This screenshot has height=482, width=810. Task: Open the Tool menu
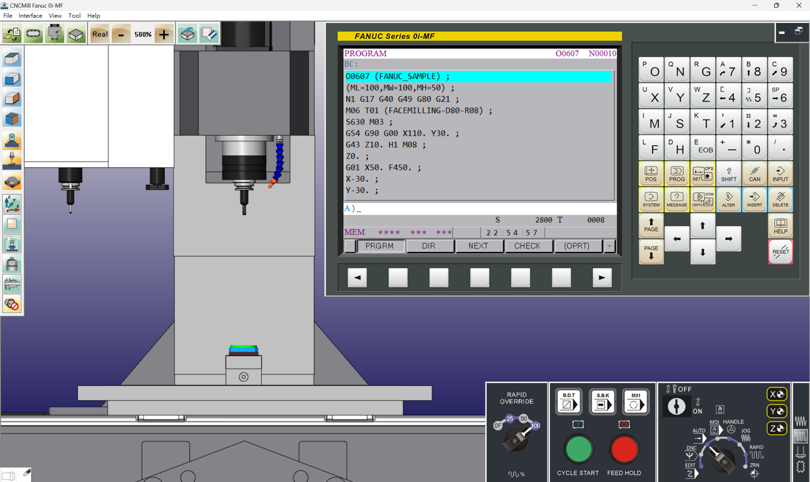click(x=74, y=16)
